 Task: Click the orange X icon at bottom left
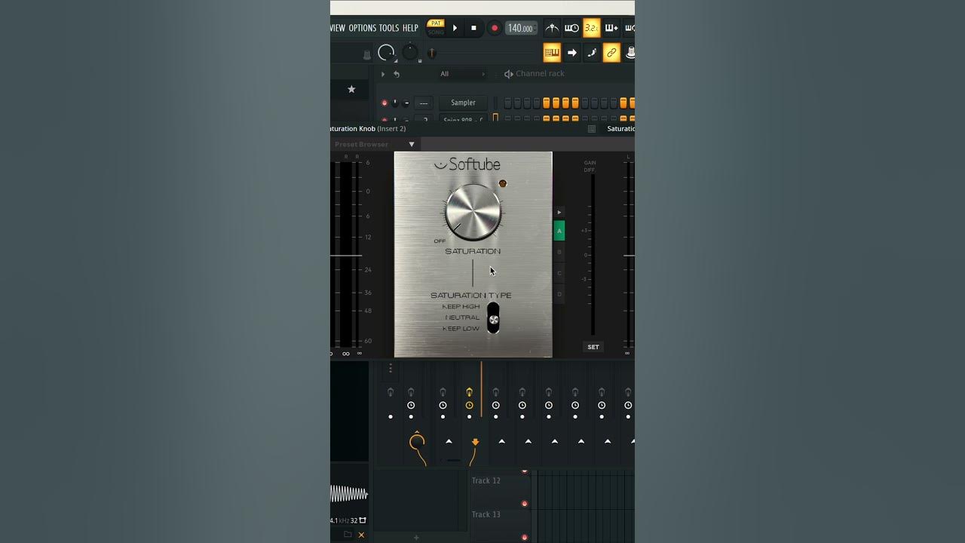click(x=361, y=535)
